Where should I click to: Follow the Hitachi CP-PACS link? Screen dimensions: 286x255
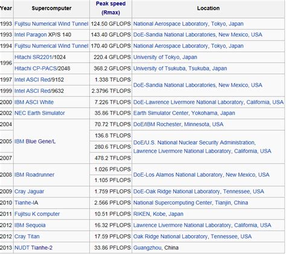coord(36,69)
